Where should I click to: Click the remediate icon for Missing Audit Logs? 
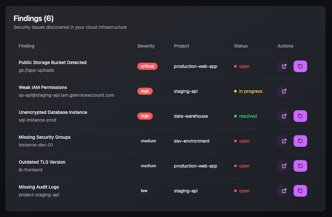(x=300, y=190)
